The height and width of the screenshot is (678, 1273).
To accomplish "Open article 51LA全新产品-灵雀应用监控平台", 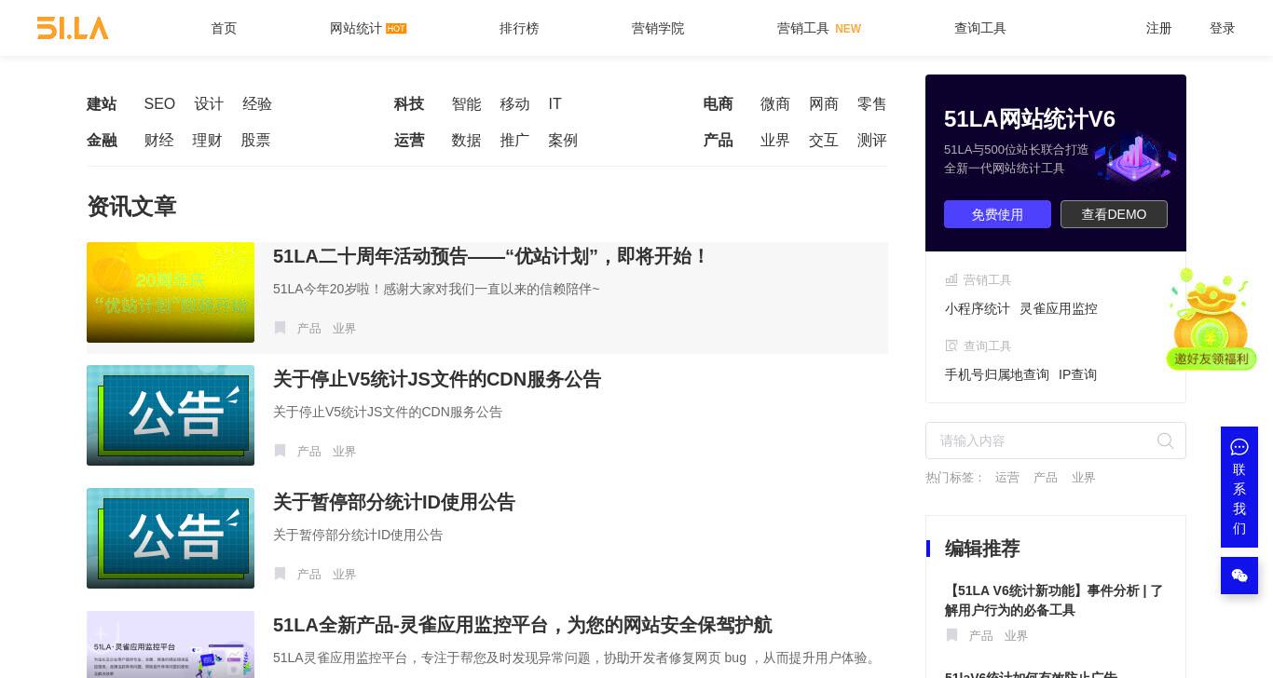I will pos(523,625).
